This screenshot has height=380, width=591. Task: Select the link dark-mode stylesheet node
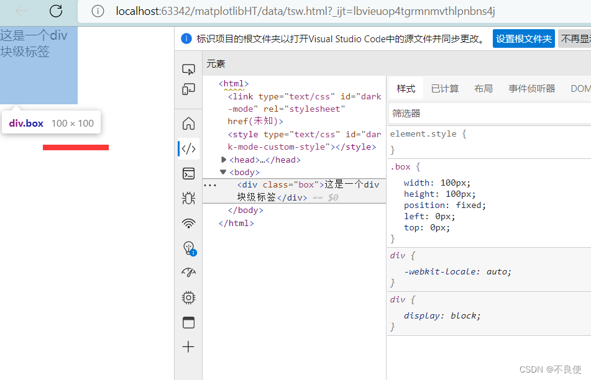pyautogui.click(x=305, y=109)
